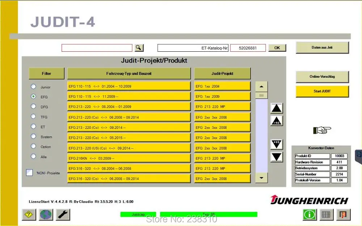Viewport: 362px width, 226px height.
Task: Select row EFG 110 - 115 01.2004 -- 10.2009
Action: click(129, 86)
